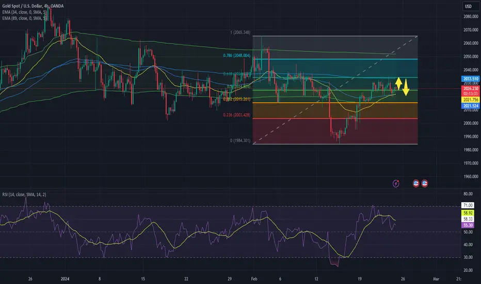Viewport: 481px width, 284px height.
Task: Click the 19 date label on time axis
Action: 360,279
